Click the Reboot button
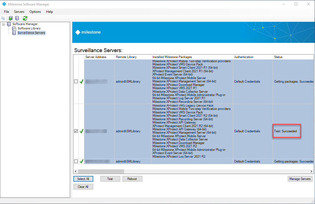The image size is (315, 204). pos(132,179)
